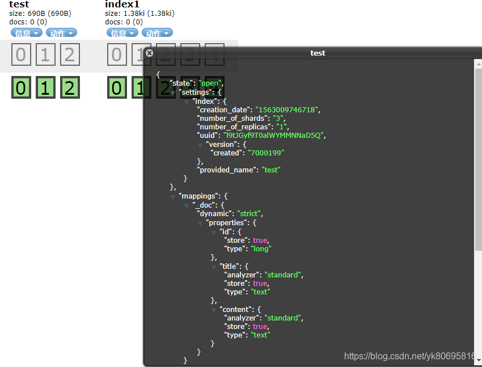Image resolution: width=482 pixels, height=367 pixels.
Task: Click the "state" key in the JSON
Action: pos(181,83)
